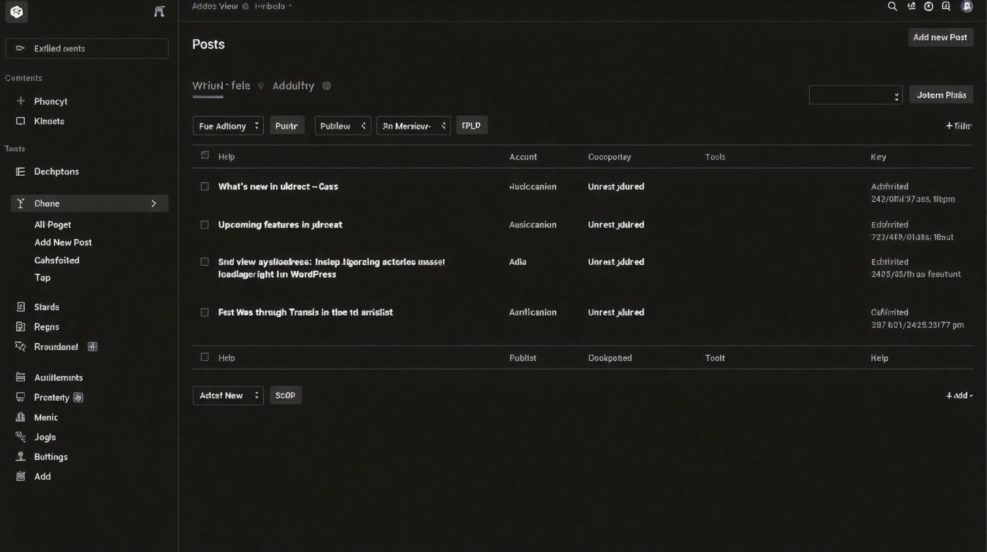Click the bookmark-style icon left of the avatar
This screenshot has width=987, height=552.
click(946, 6)
